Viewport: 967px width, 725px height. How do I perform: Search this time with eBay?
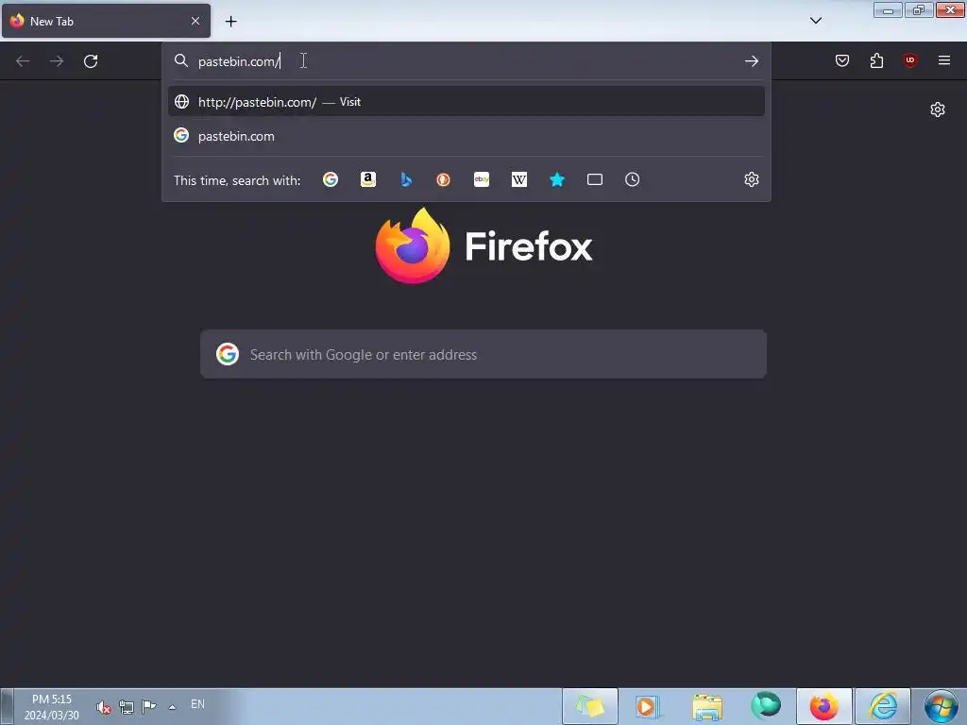pyautogui.click(x=482, y=179)
